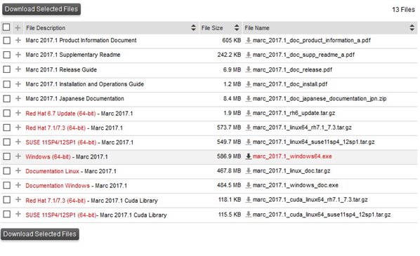The image size is (420, 256).
Task: Expand Red Hat 7.1/7.3 Cuda Library row
Action: coord(18,200)
